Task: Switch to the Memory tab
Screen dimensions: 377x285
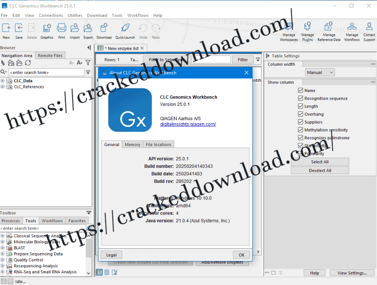Action: (132, 144)
